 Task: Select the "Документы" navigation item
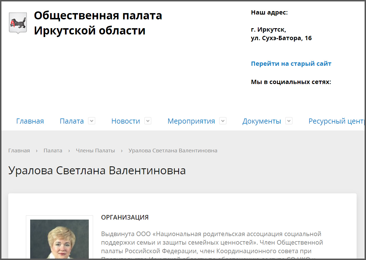[x=262, y=121]
